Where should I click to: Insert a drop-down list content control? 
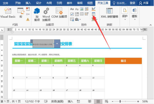(x=82, y=14)
